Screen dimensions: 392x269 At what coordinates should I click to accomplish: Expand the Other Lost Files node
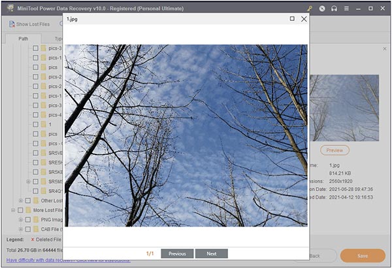point(20,200)
